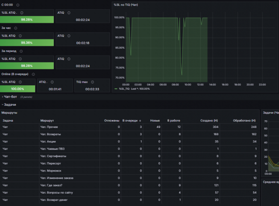Screen dimensions: 279x206
Task: Click info icon beside "TiQ max" panel title
Action: pyautogui.click(x=92, y=82)
